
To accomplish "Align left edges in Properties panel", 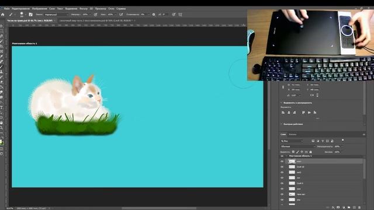I will click(283, 113).
